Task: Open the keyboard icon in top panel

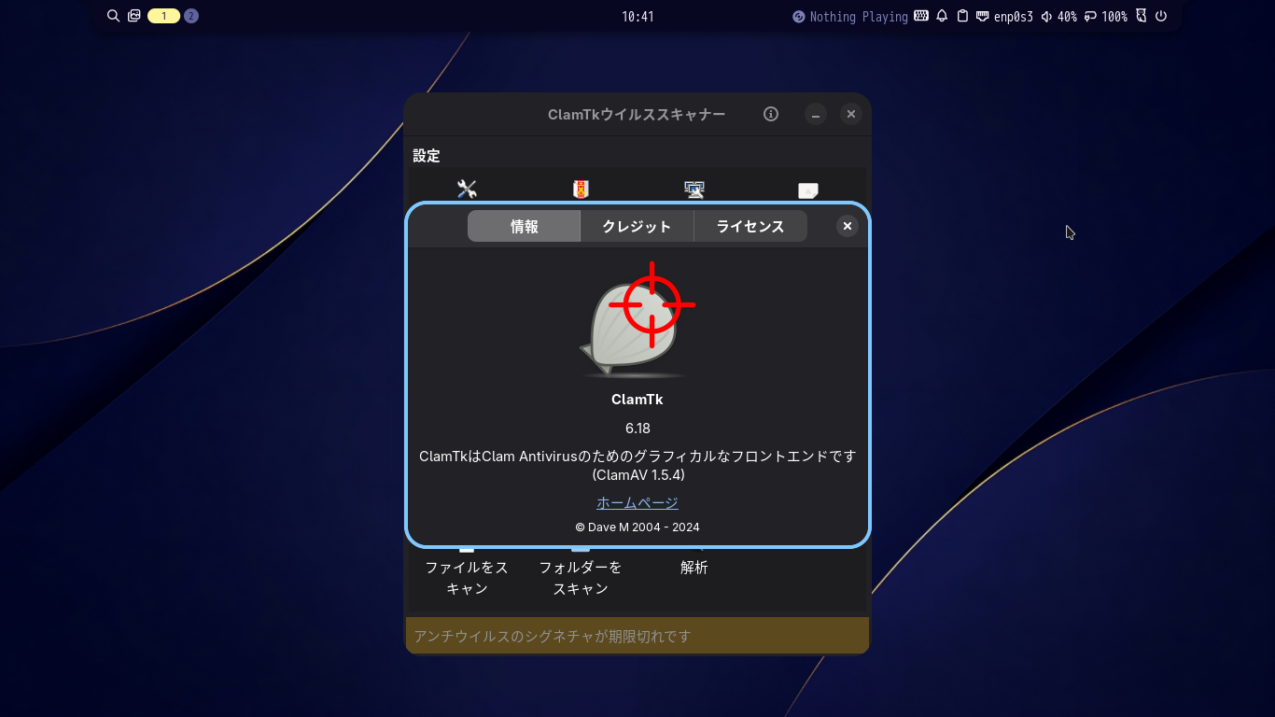Action: tap(921, 16)
